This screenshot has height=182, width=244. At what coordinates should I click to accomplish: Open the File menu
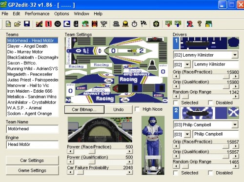pos(5,14)
